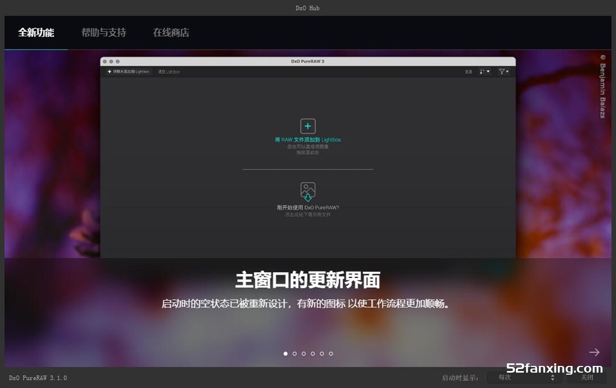Click the 点击此处下载示例文件 hint text
Image resolution: width=616 pixels, height=388 pixels.
[308, 215]
